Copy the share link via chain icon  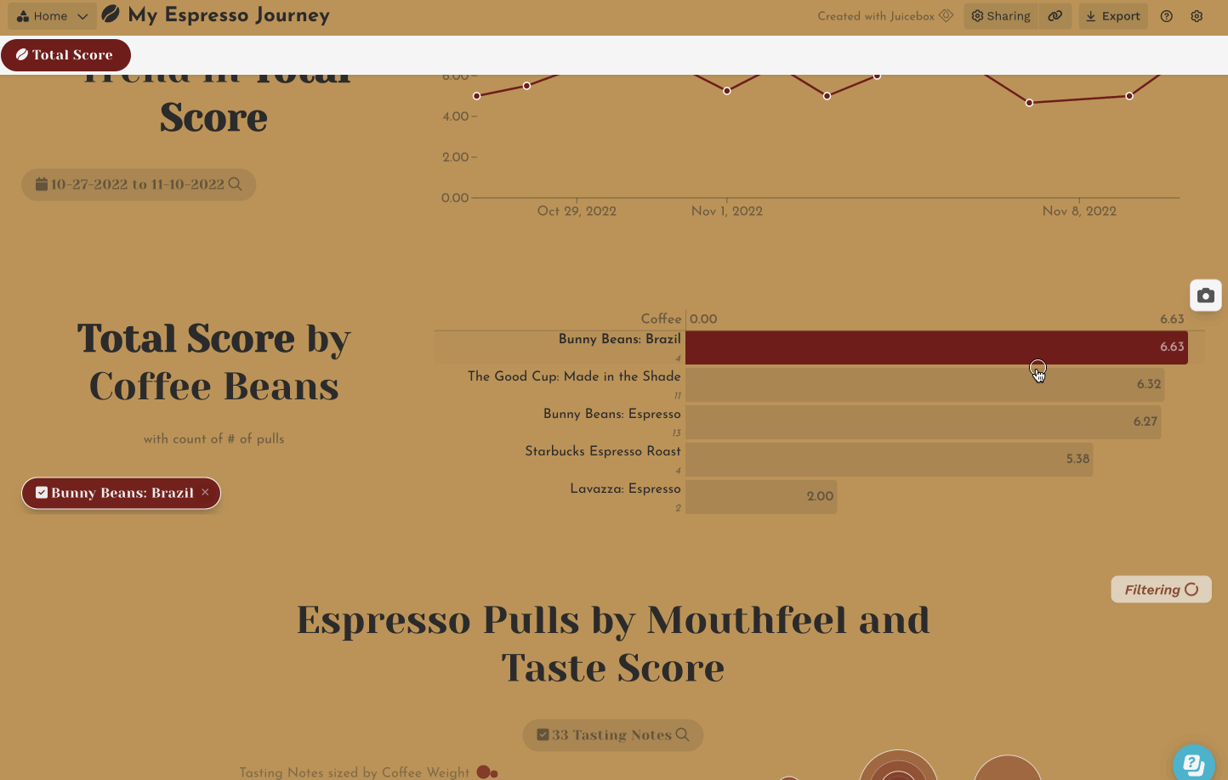point(1055,16)
